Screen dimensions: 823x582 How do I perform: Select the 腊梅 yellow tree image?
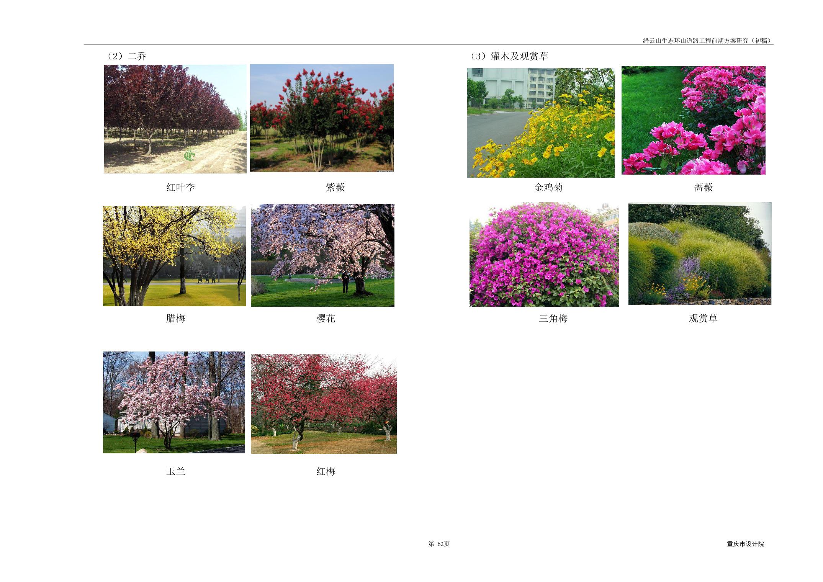(174, 256)
